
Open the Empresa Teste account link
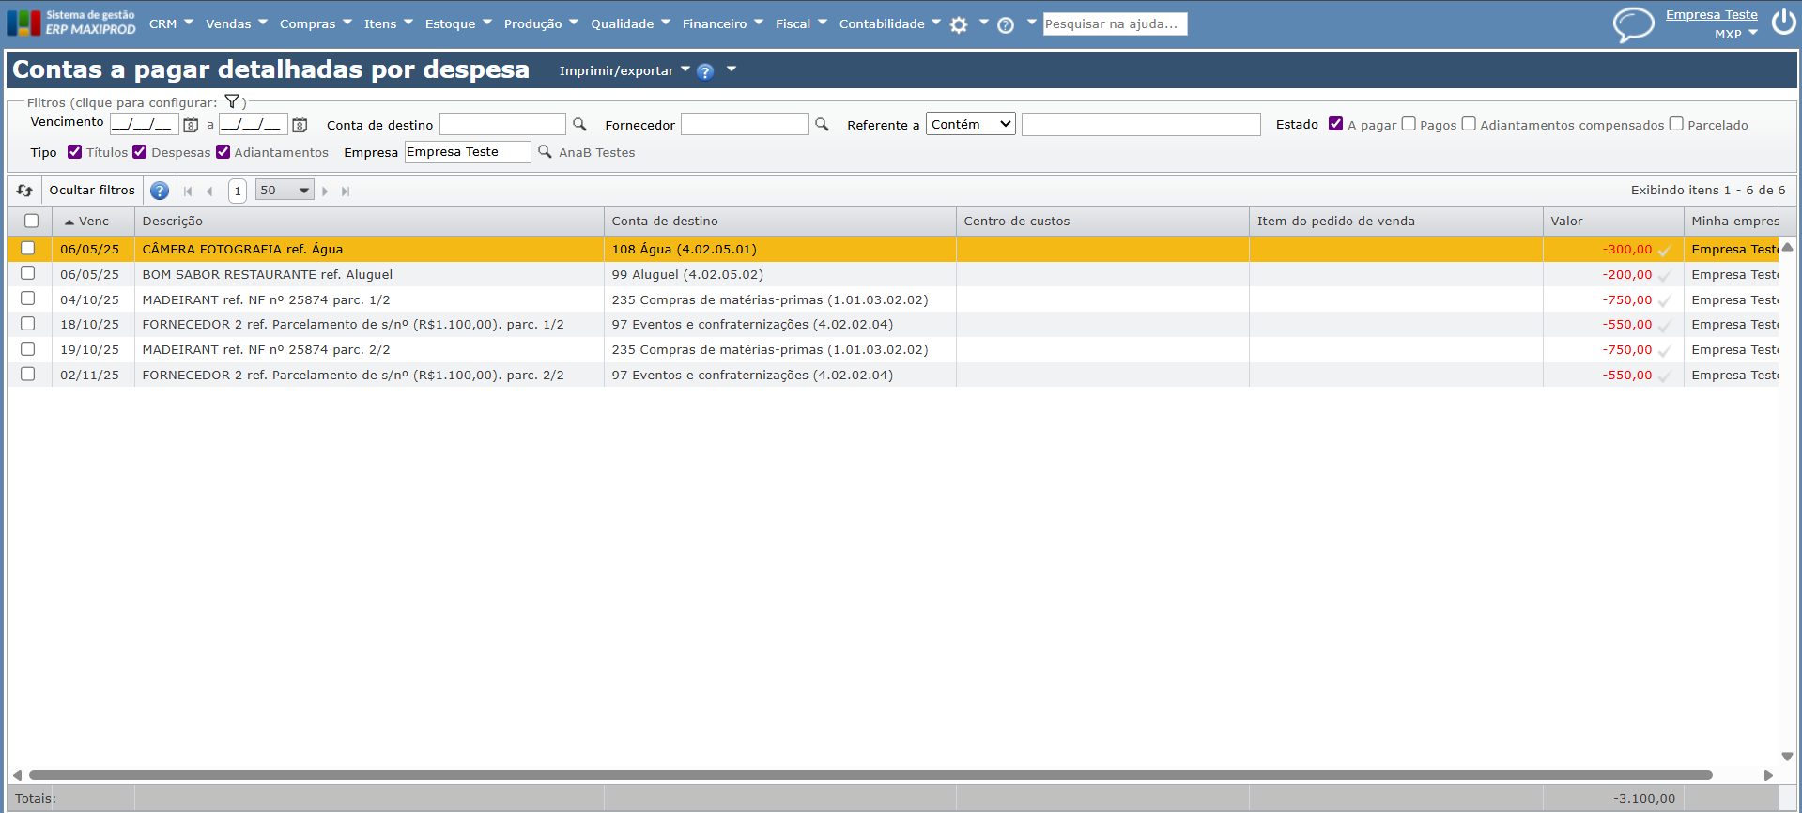1711,15
